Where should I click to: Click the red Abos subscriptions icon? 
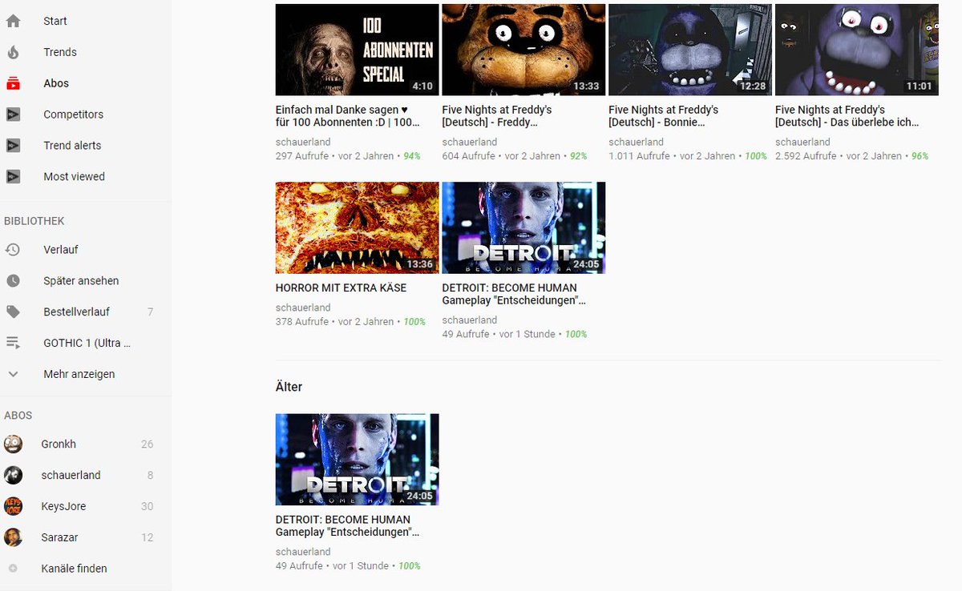pyautogui.click(x=13, y=83)
